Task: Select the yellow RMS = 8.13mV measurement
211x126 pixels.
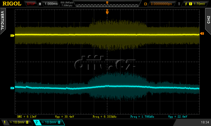Action: coord(27,116)
